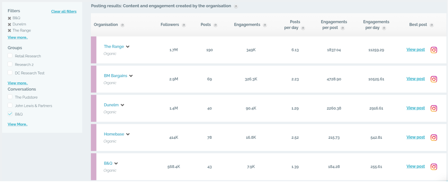Tick John Lewis & Partners conversation checkbox
The width and height of the screenshot is (448, 183).
(10, 105)
